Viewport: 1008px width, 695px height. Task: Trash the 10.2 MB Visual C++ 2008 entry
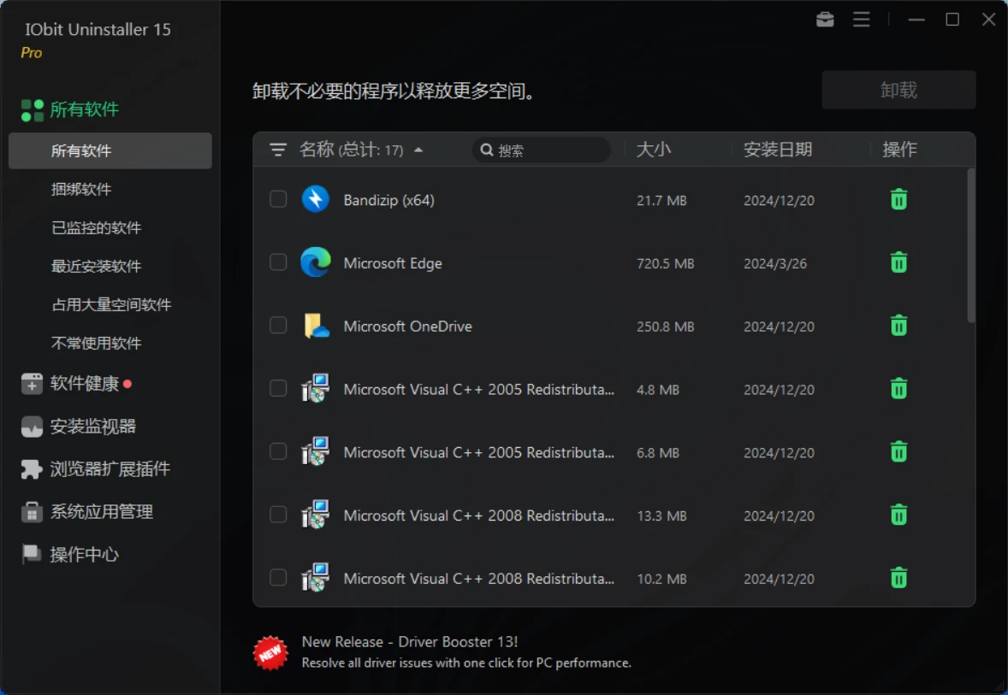(898, 577)
